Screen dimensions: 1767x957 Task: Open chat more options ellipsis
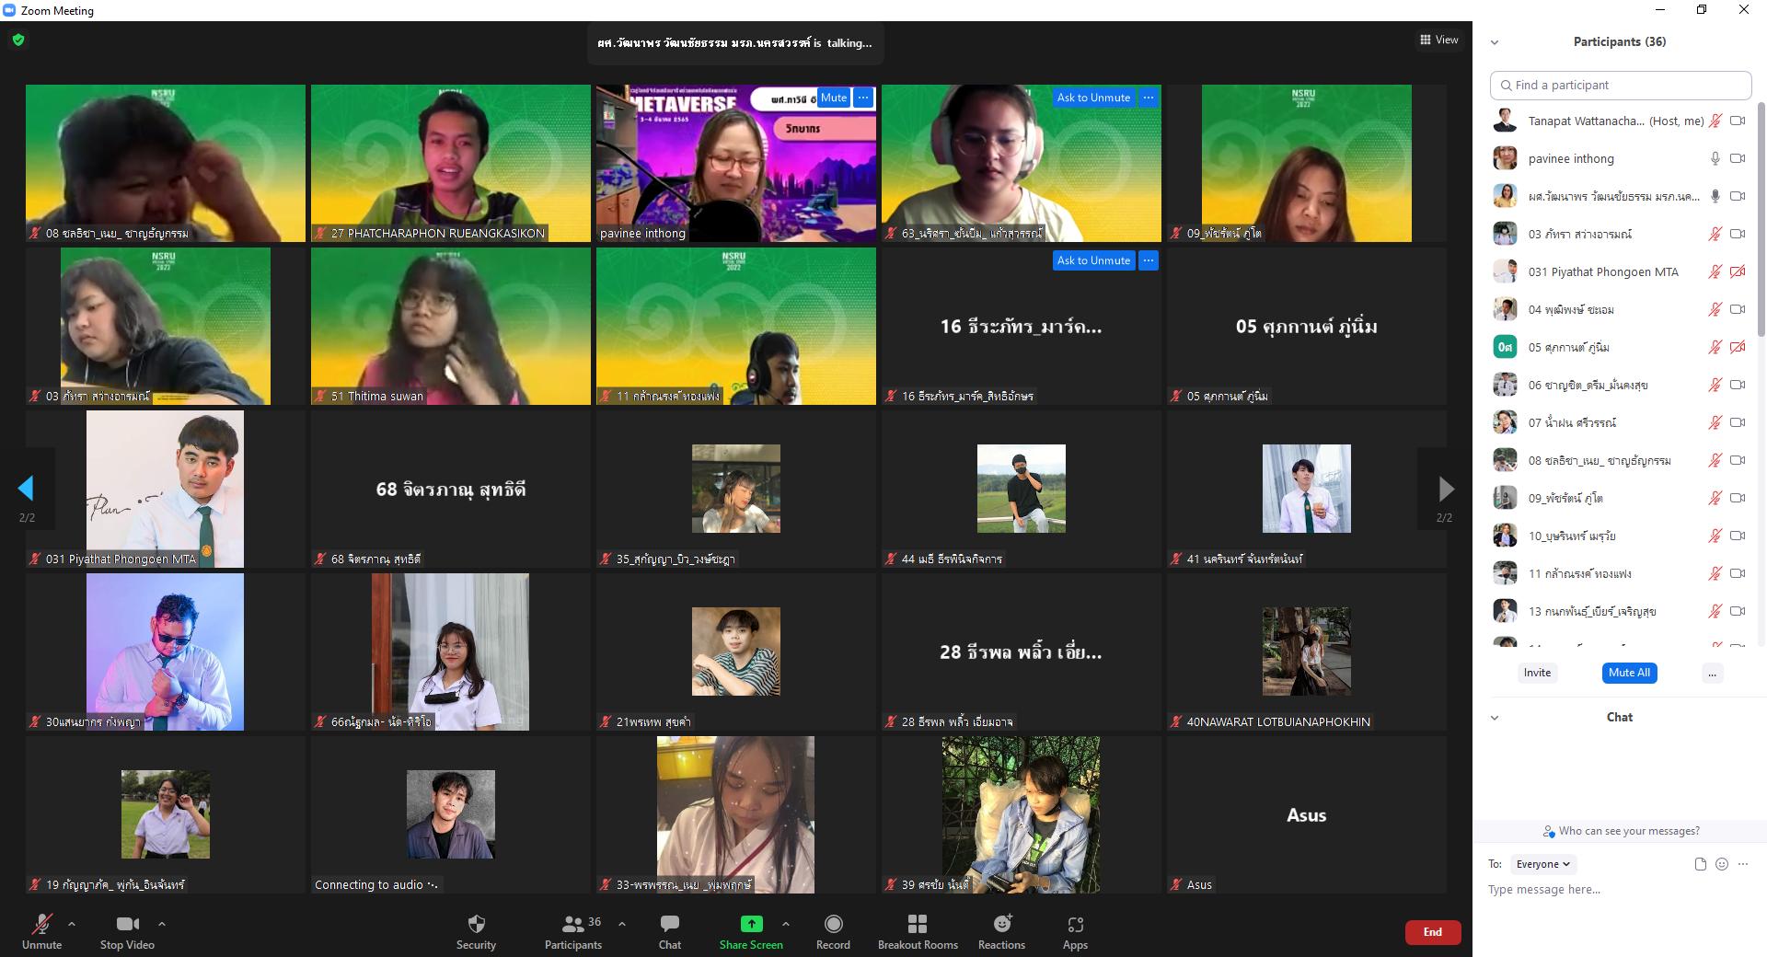(1743, 864)
